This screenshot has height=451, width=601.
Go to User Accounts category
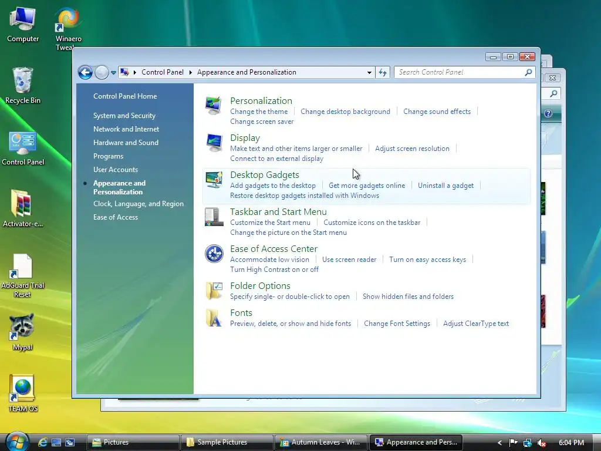tap(116, 170)
